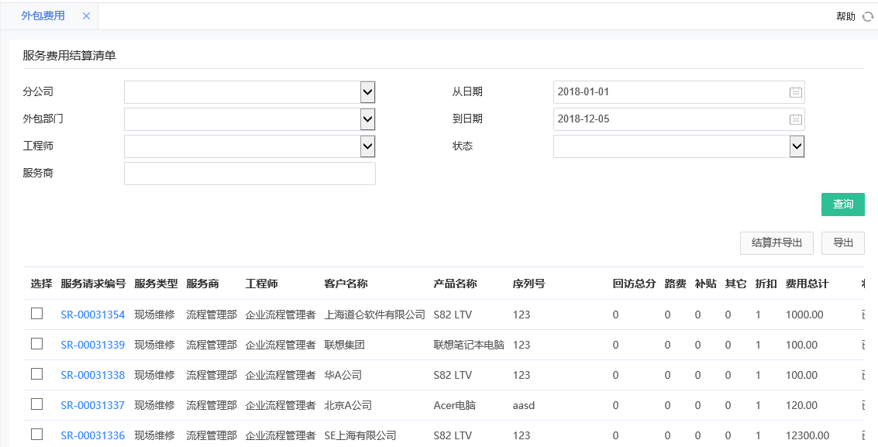
Task: Open the 状态 dropdown
Action: [797, 146]
